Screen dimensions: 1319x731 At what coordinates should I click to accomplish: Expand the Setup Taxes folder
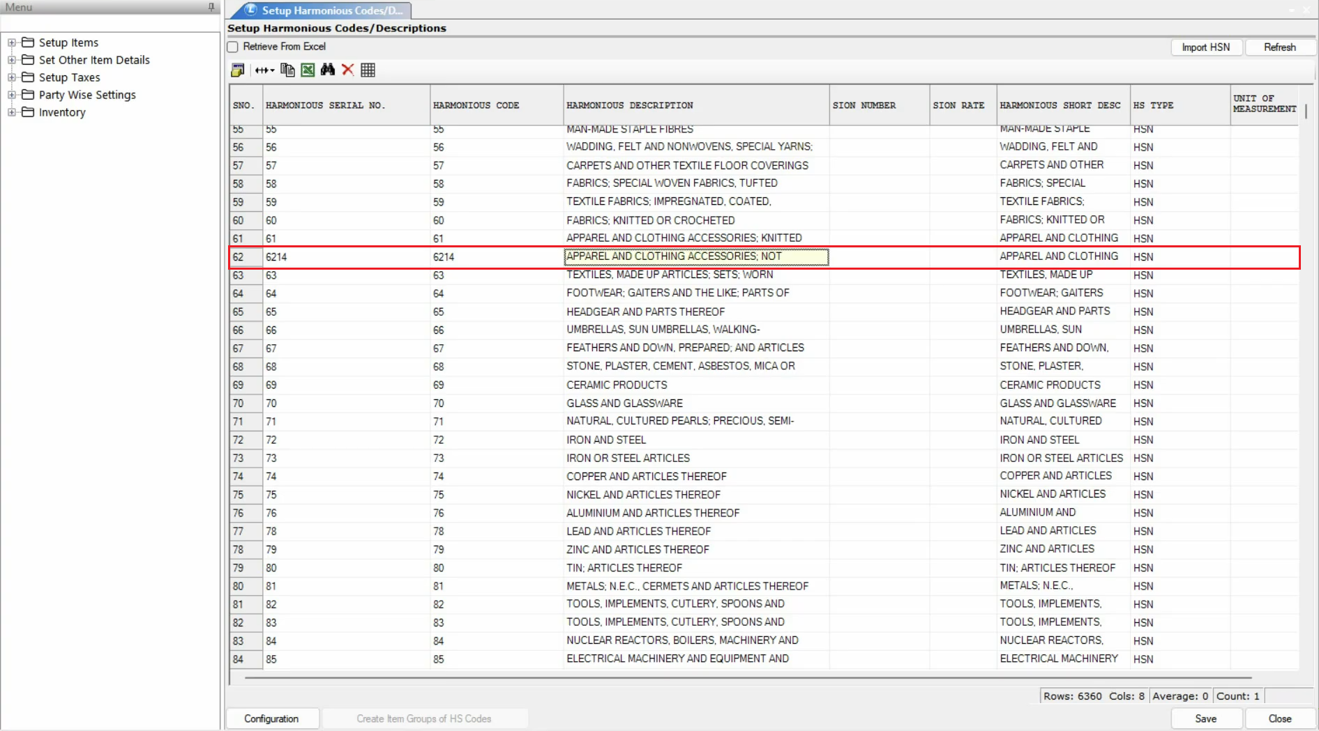coord(11,77)
